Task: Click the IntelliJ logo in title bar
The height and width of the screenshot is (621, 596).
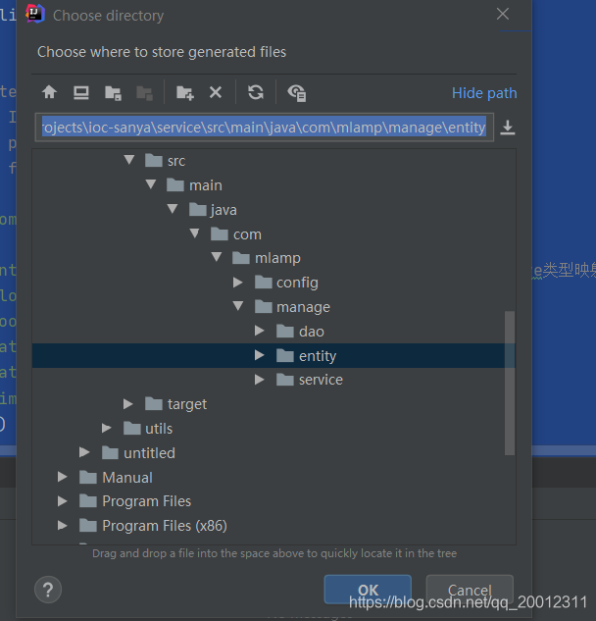Action: click(35, 14)
